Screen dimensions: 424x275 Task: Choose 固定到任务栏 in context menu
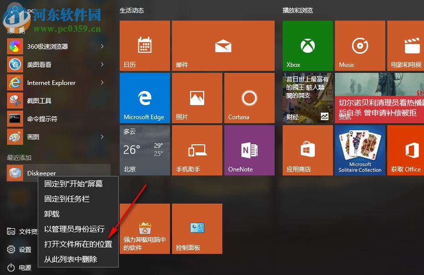click(78, 199)
